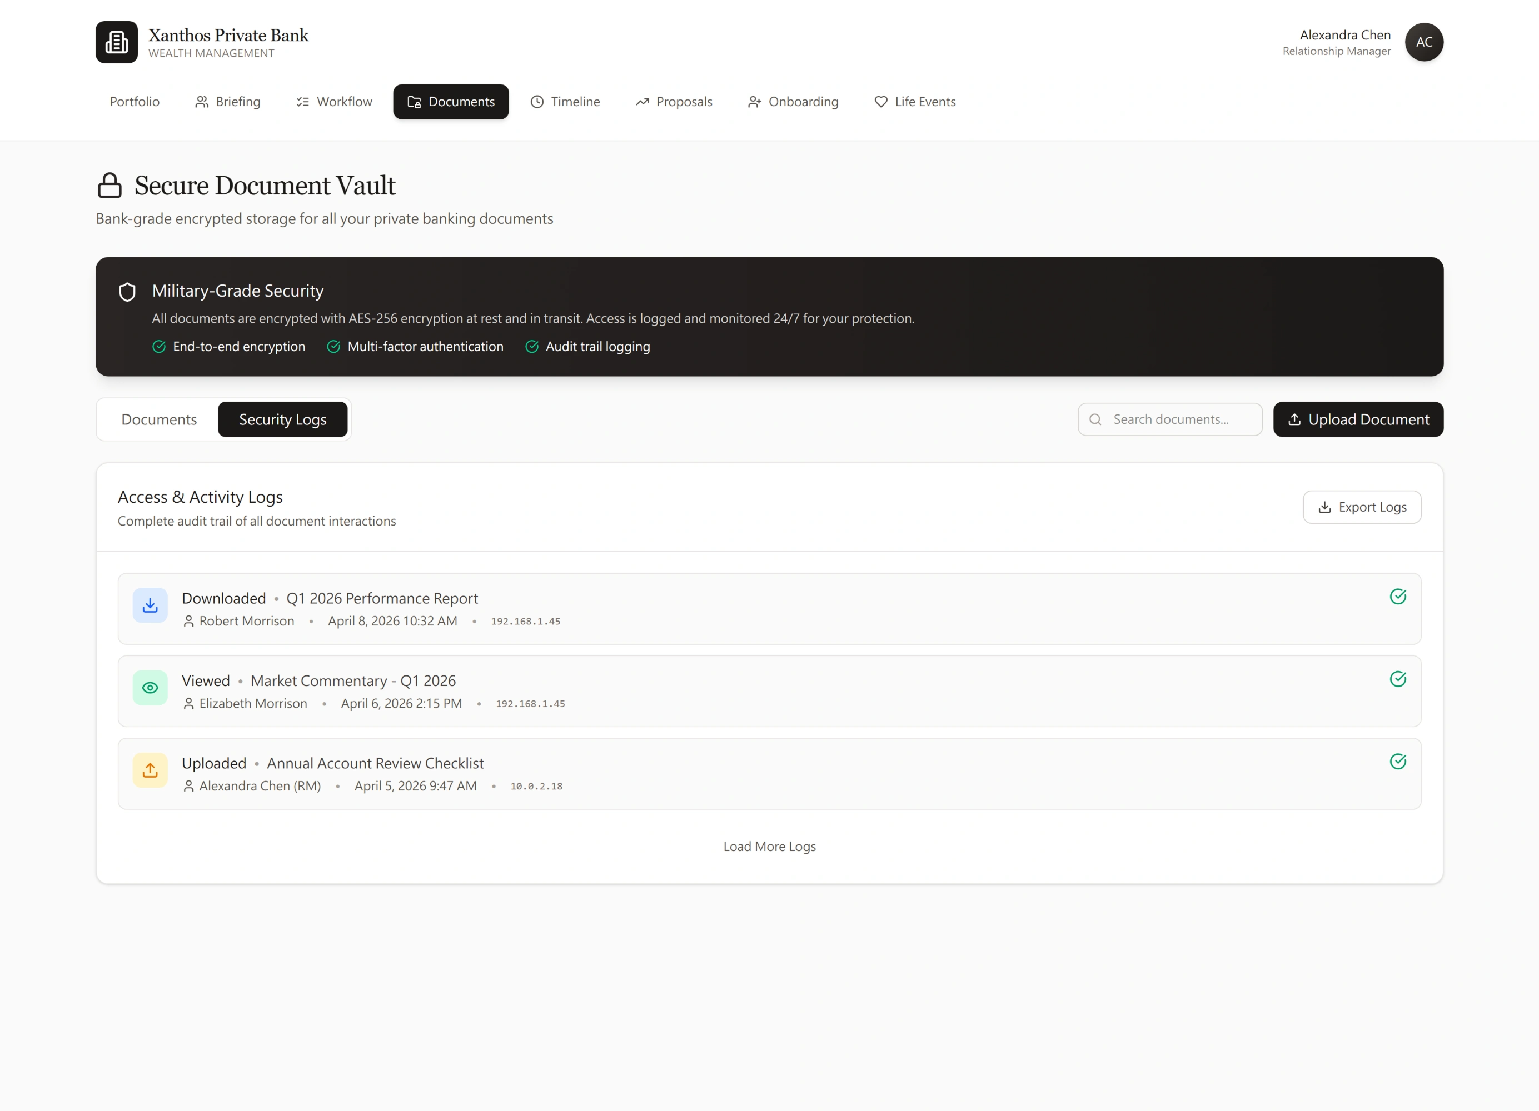The width and height of the screenshot is (1539, 1111).
Task: Click the upload icon on Annual Account Review log
Action: pos(150,770)
